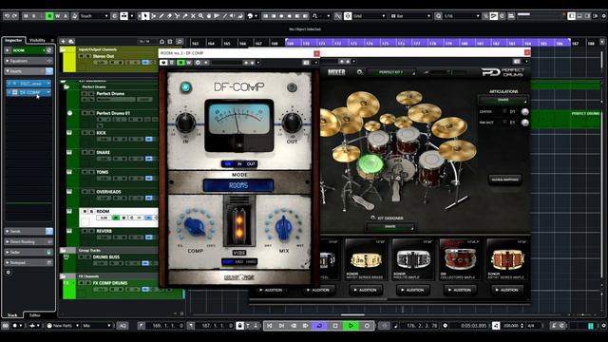Click the Global Mapping button in Perfect Drums
The width and height of the screenshot is (608, 342).
point(504,180)
